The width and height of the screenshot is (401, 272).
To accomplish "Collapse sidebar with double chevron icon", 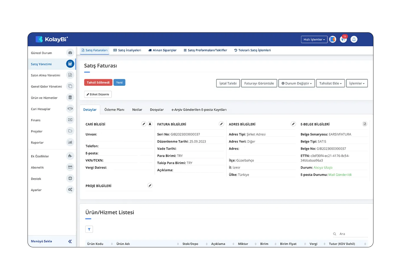I will pyautogui.click(x=70, y=241).
